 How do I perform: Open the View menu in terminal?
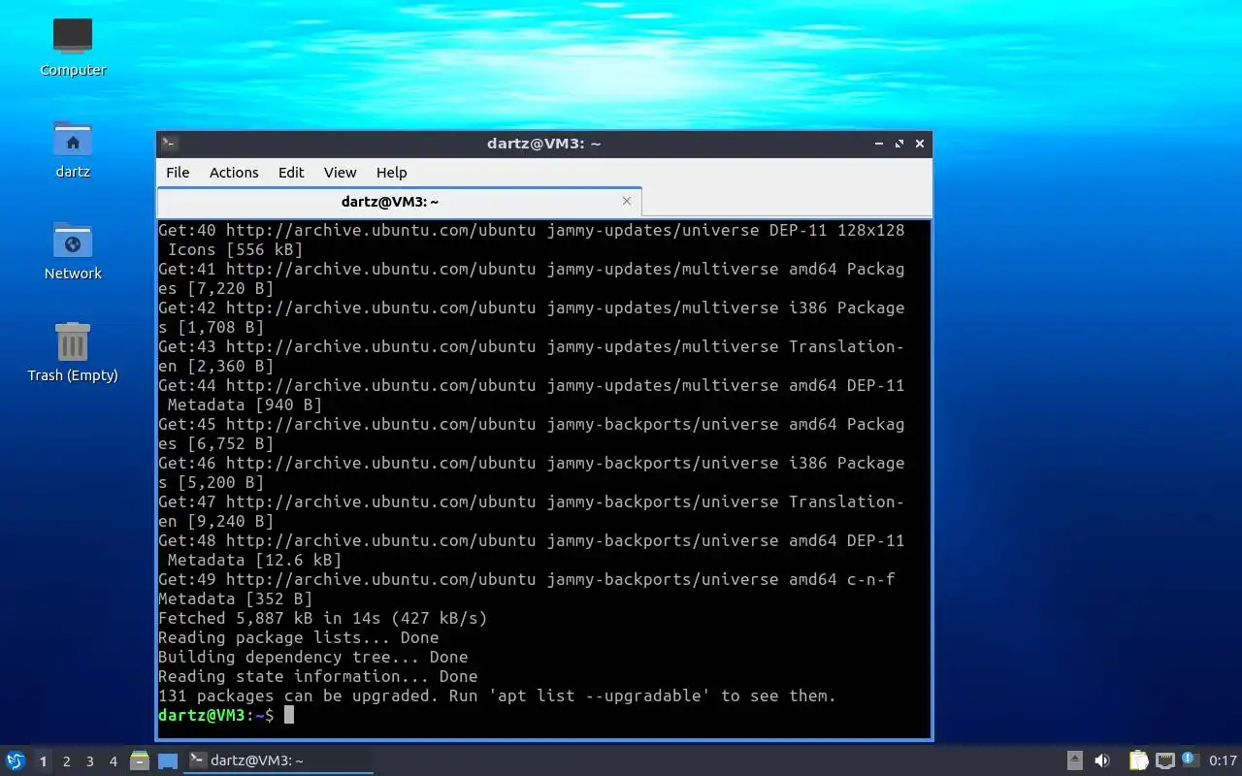pos(340,172)
